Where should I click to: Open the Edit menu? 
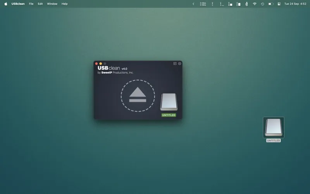pos(40,4)
